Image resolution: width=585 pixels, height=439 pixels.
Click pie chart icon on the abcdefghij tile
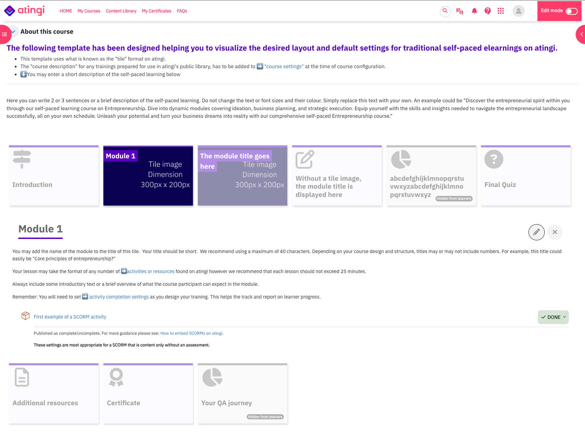401,159
